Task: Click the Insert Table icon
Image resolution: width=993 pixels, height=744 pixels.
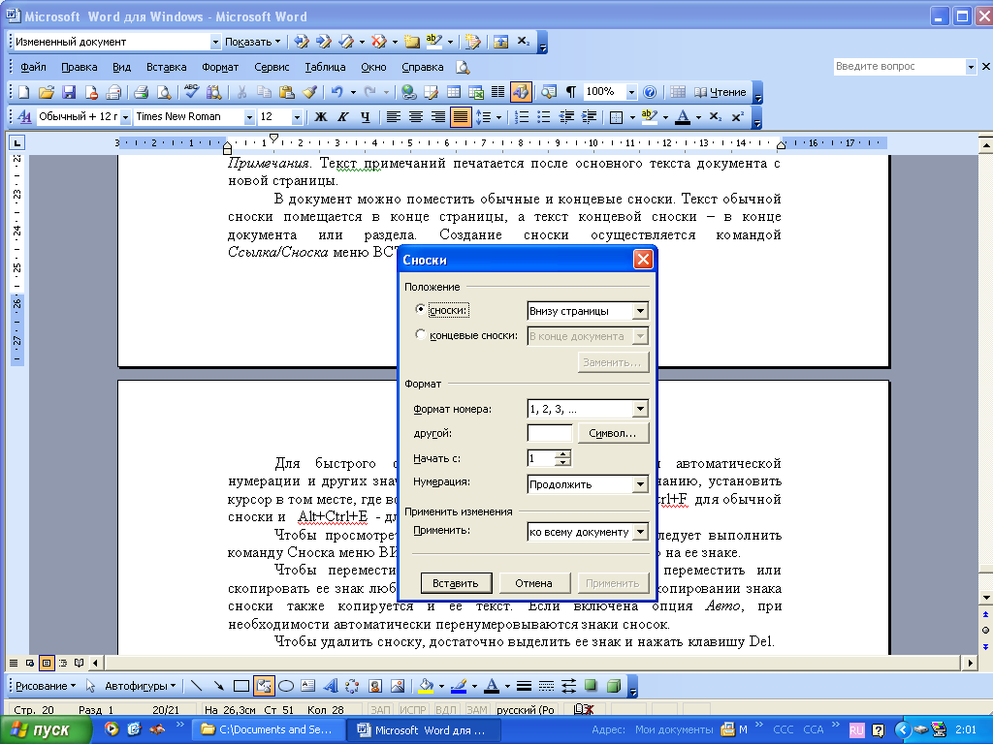Action: point(454,92)
